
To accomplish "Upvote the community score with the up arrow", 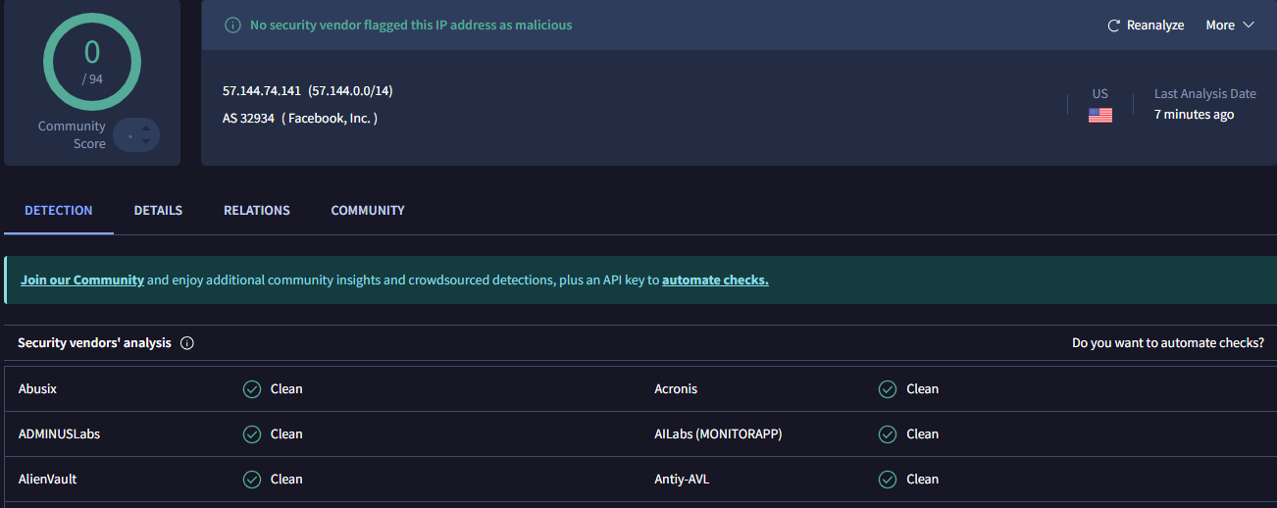I will pos(146,127).
